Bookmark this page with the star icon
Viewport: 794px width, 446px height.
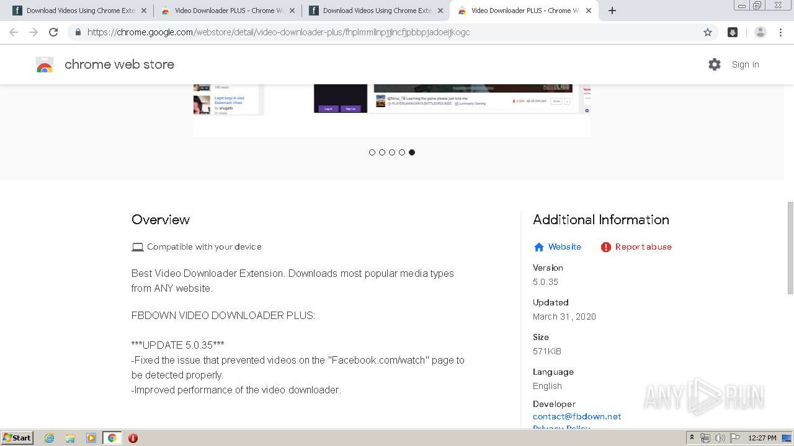708,32
